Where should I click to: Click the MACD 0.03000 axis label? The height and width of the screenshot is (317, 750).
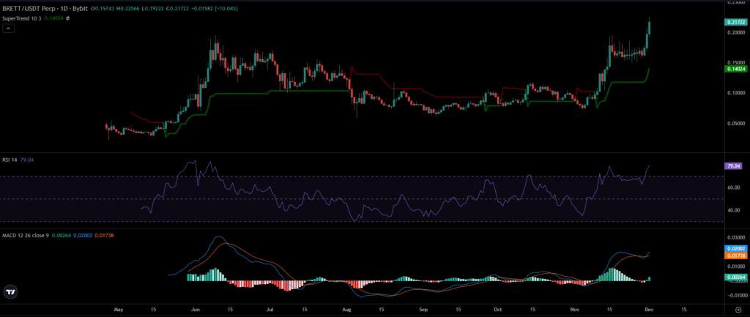pos(735,237)
